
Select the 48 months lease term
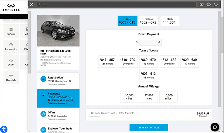(x=149, y=75)
